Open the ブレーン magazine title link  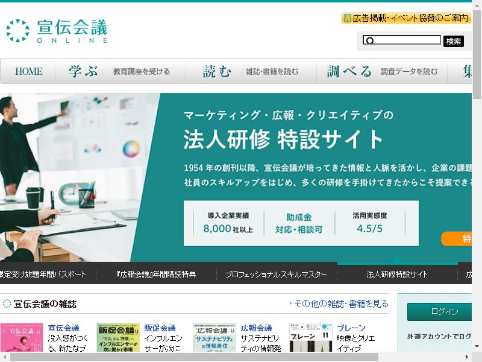351,328
